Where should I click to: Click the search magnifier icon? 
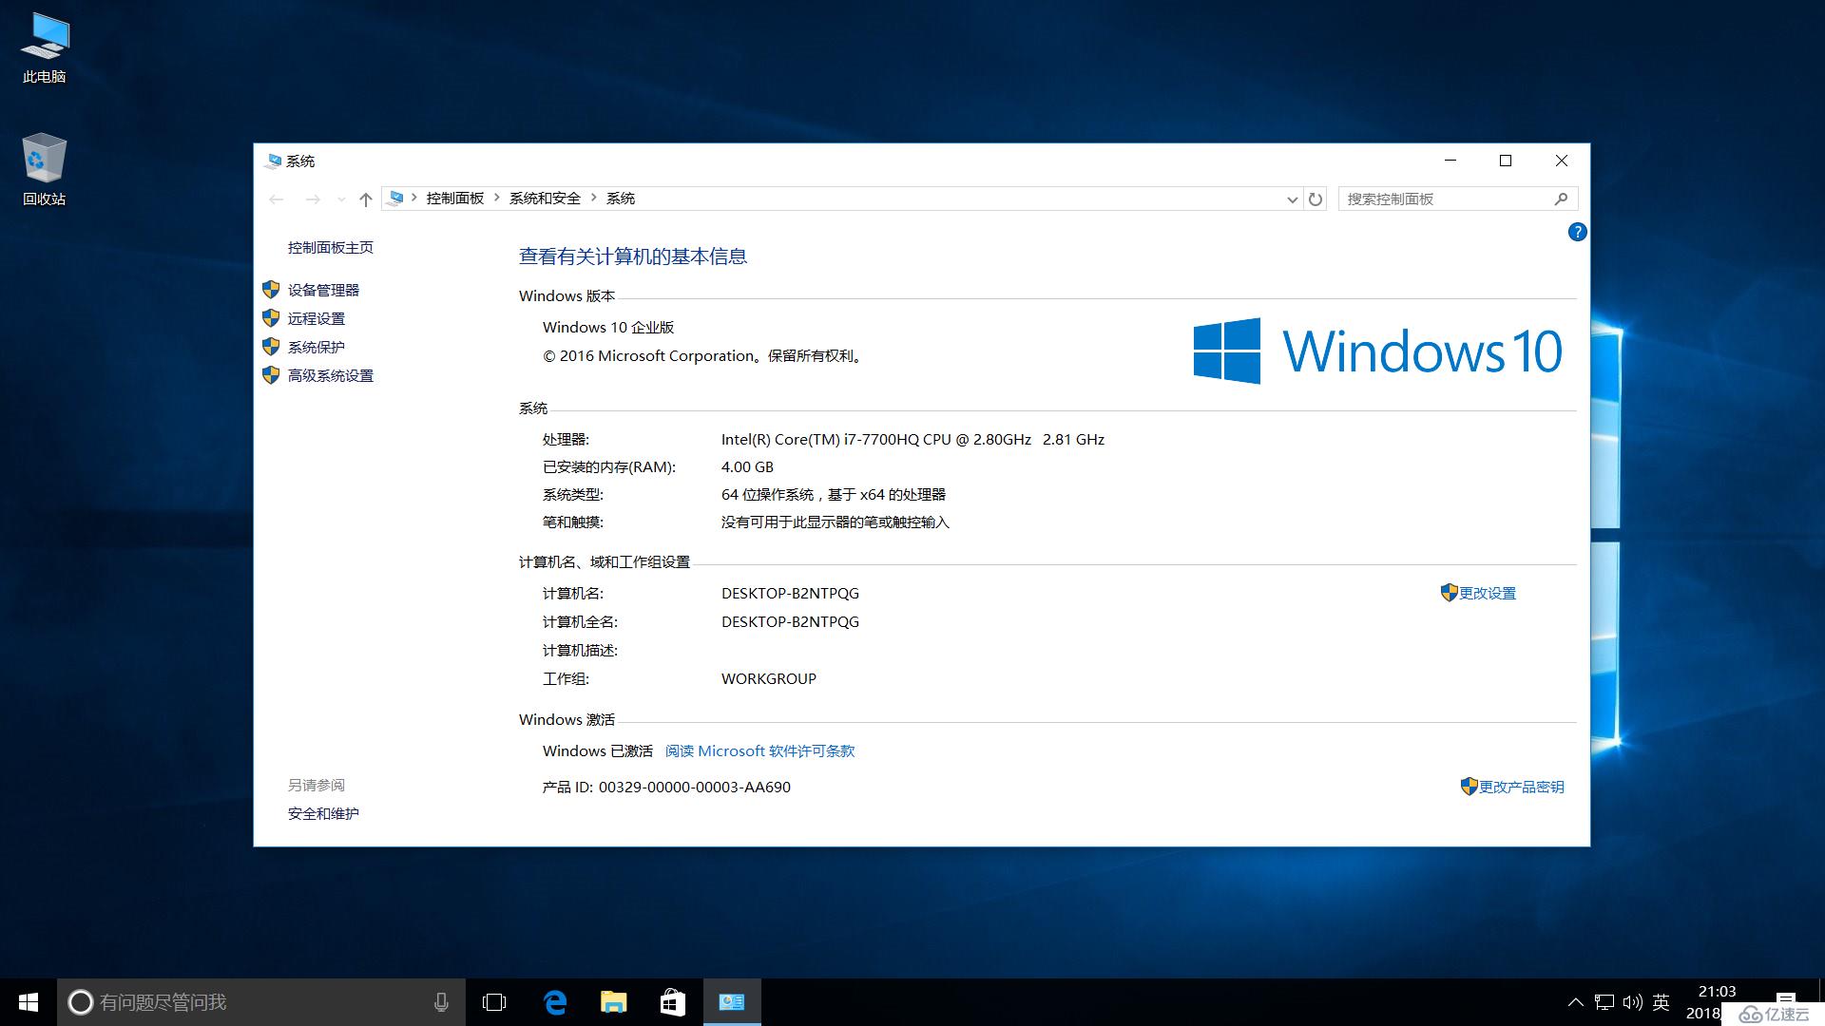pos(1561,199)
